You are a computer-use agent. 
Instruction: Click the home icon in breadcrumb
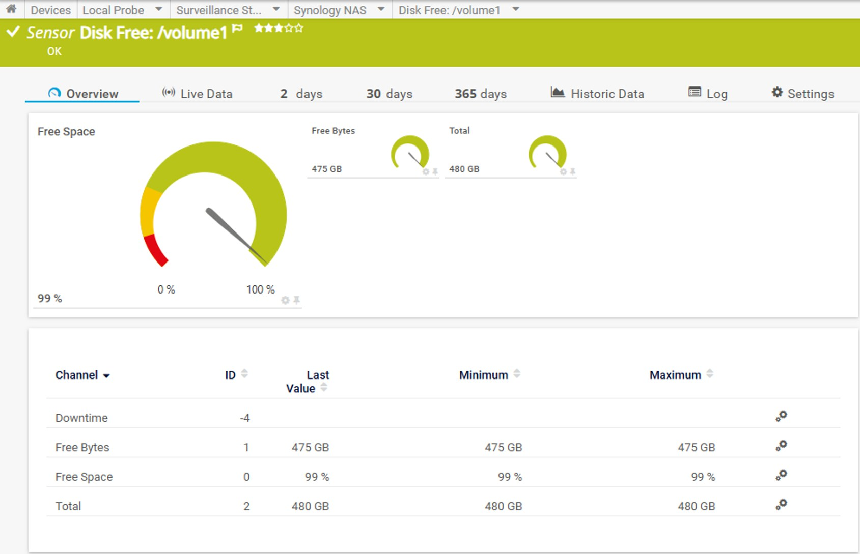coord(11,9)
